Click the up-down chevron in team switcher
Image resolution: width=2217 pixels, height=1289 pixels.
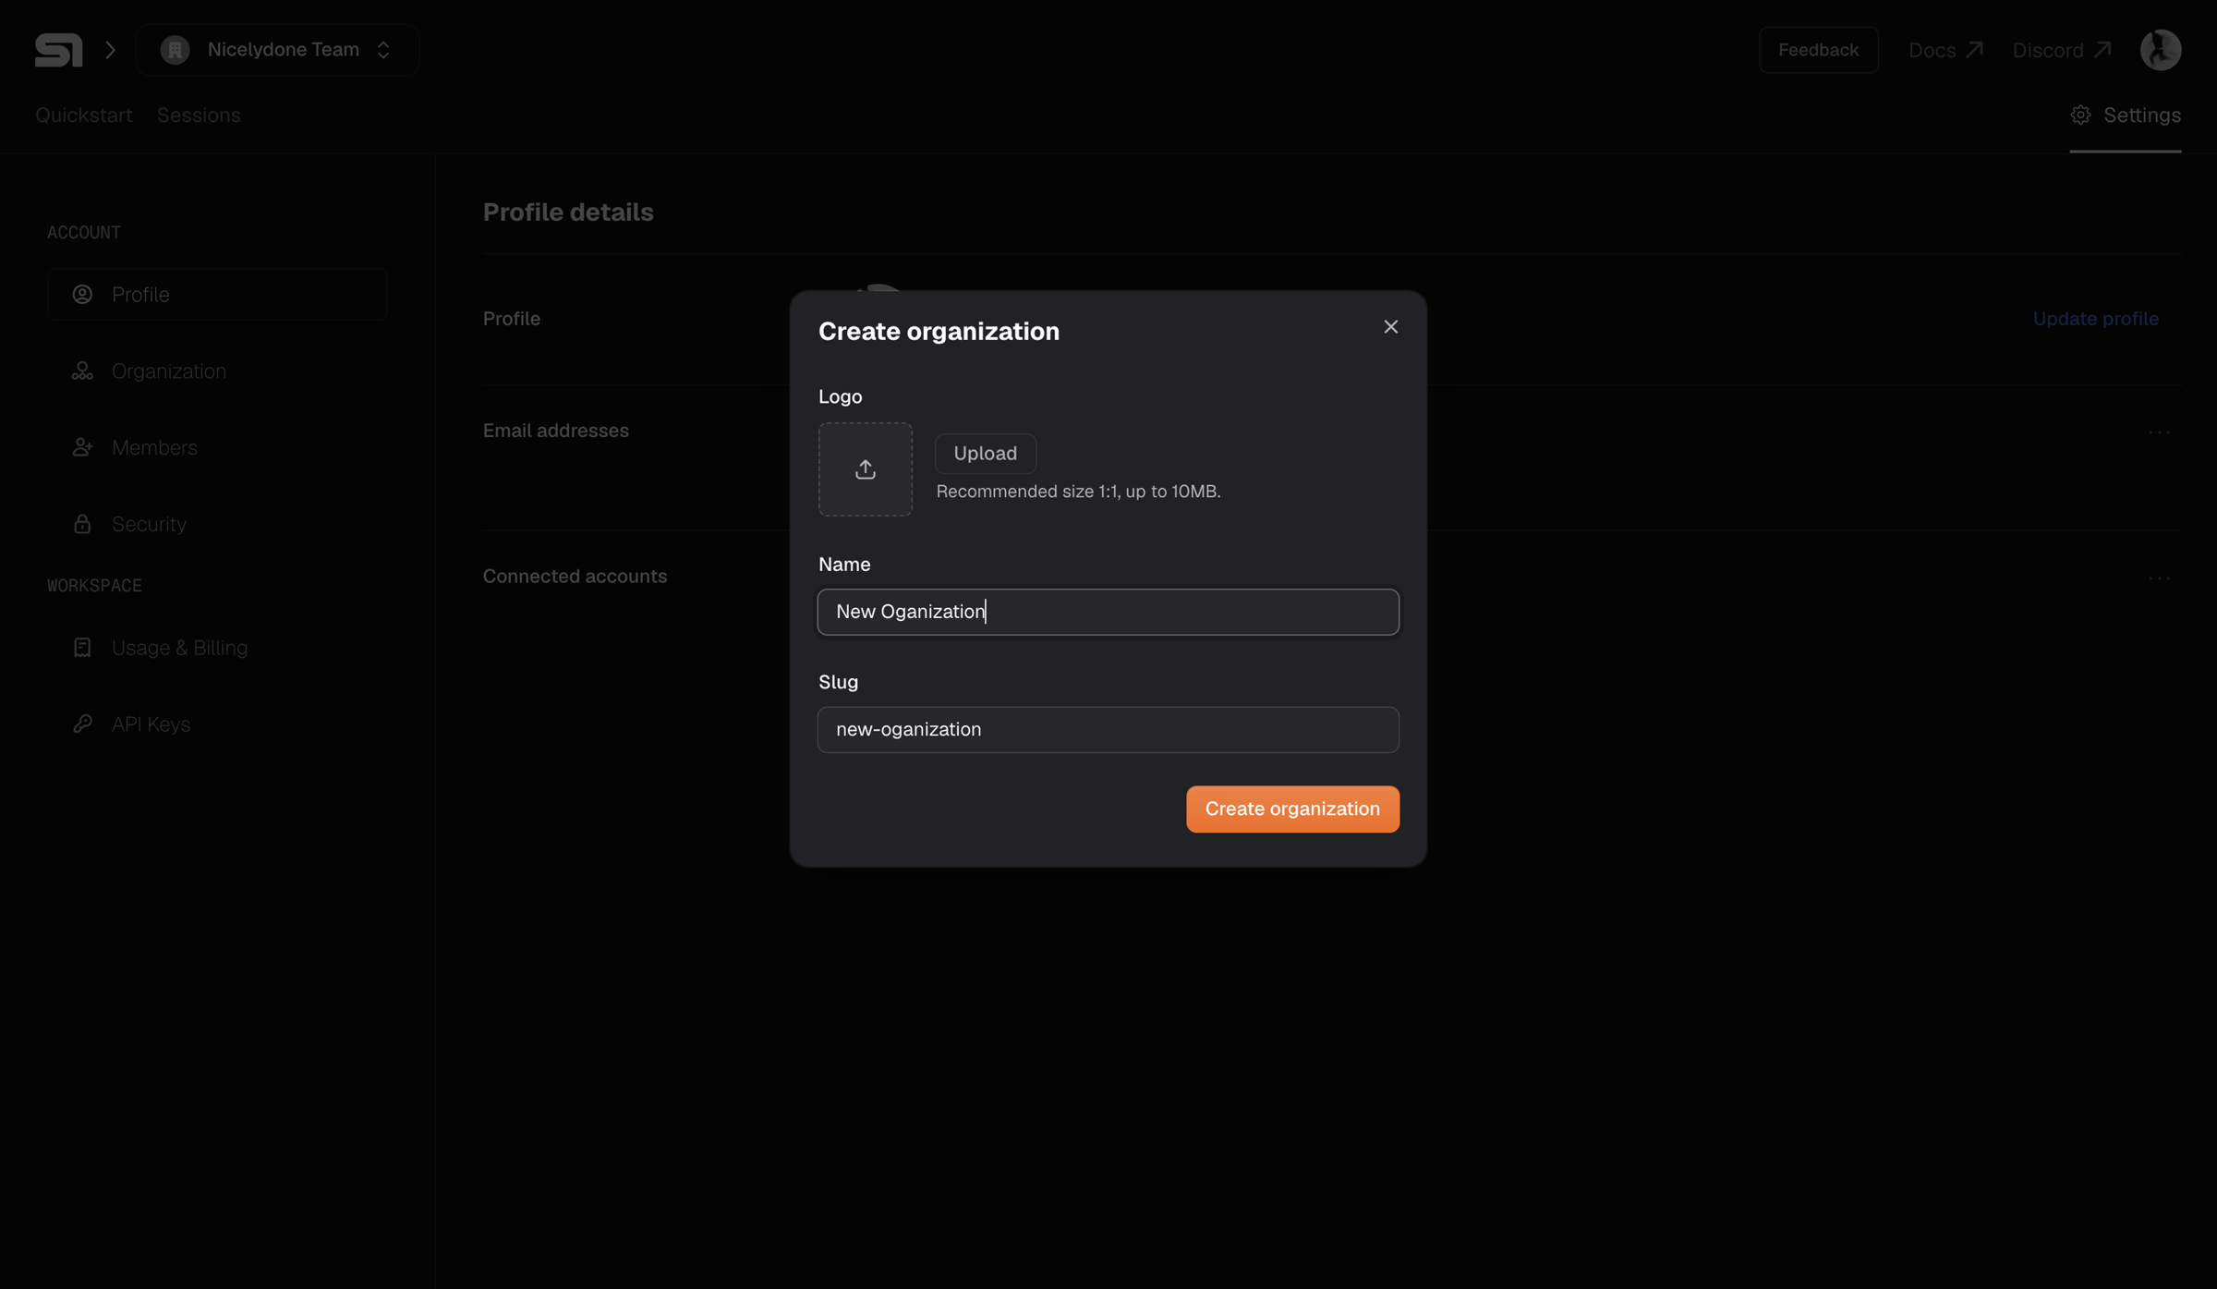[383, 50]
